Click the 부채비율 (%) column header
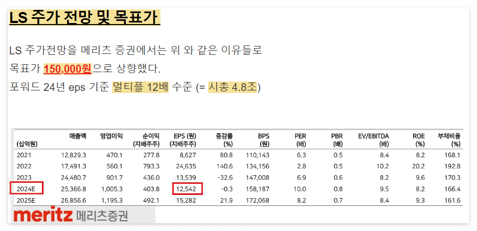Viewport: 477px width, 231px height. point(449,140)
